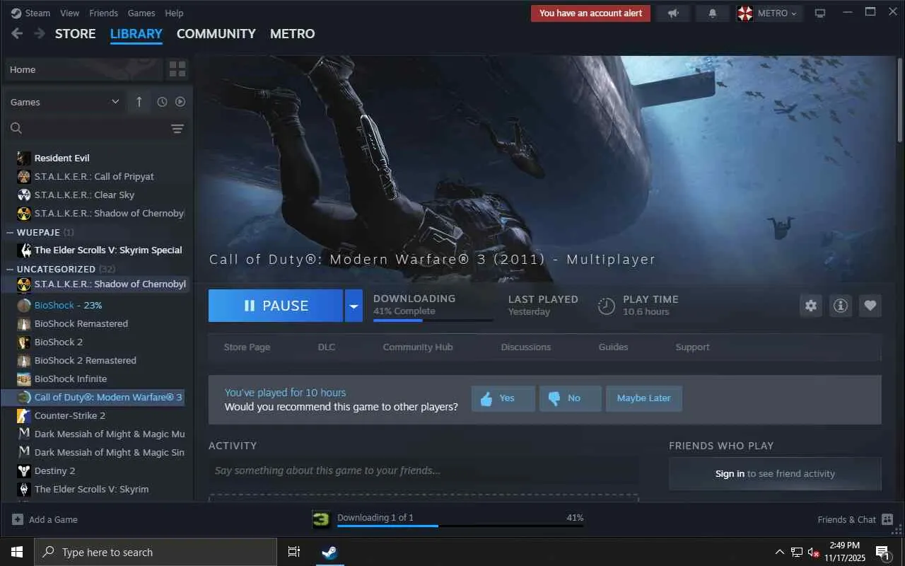The image size is (905, 566).
Task: Go to library Home
Action: click(83, 69)
